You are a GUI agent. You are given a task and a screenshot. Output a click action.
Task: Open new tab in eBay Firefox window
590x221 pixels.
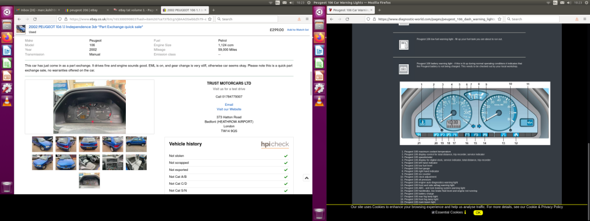click(213, 10)
